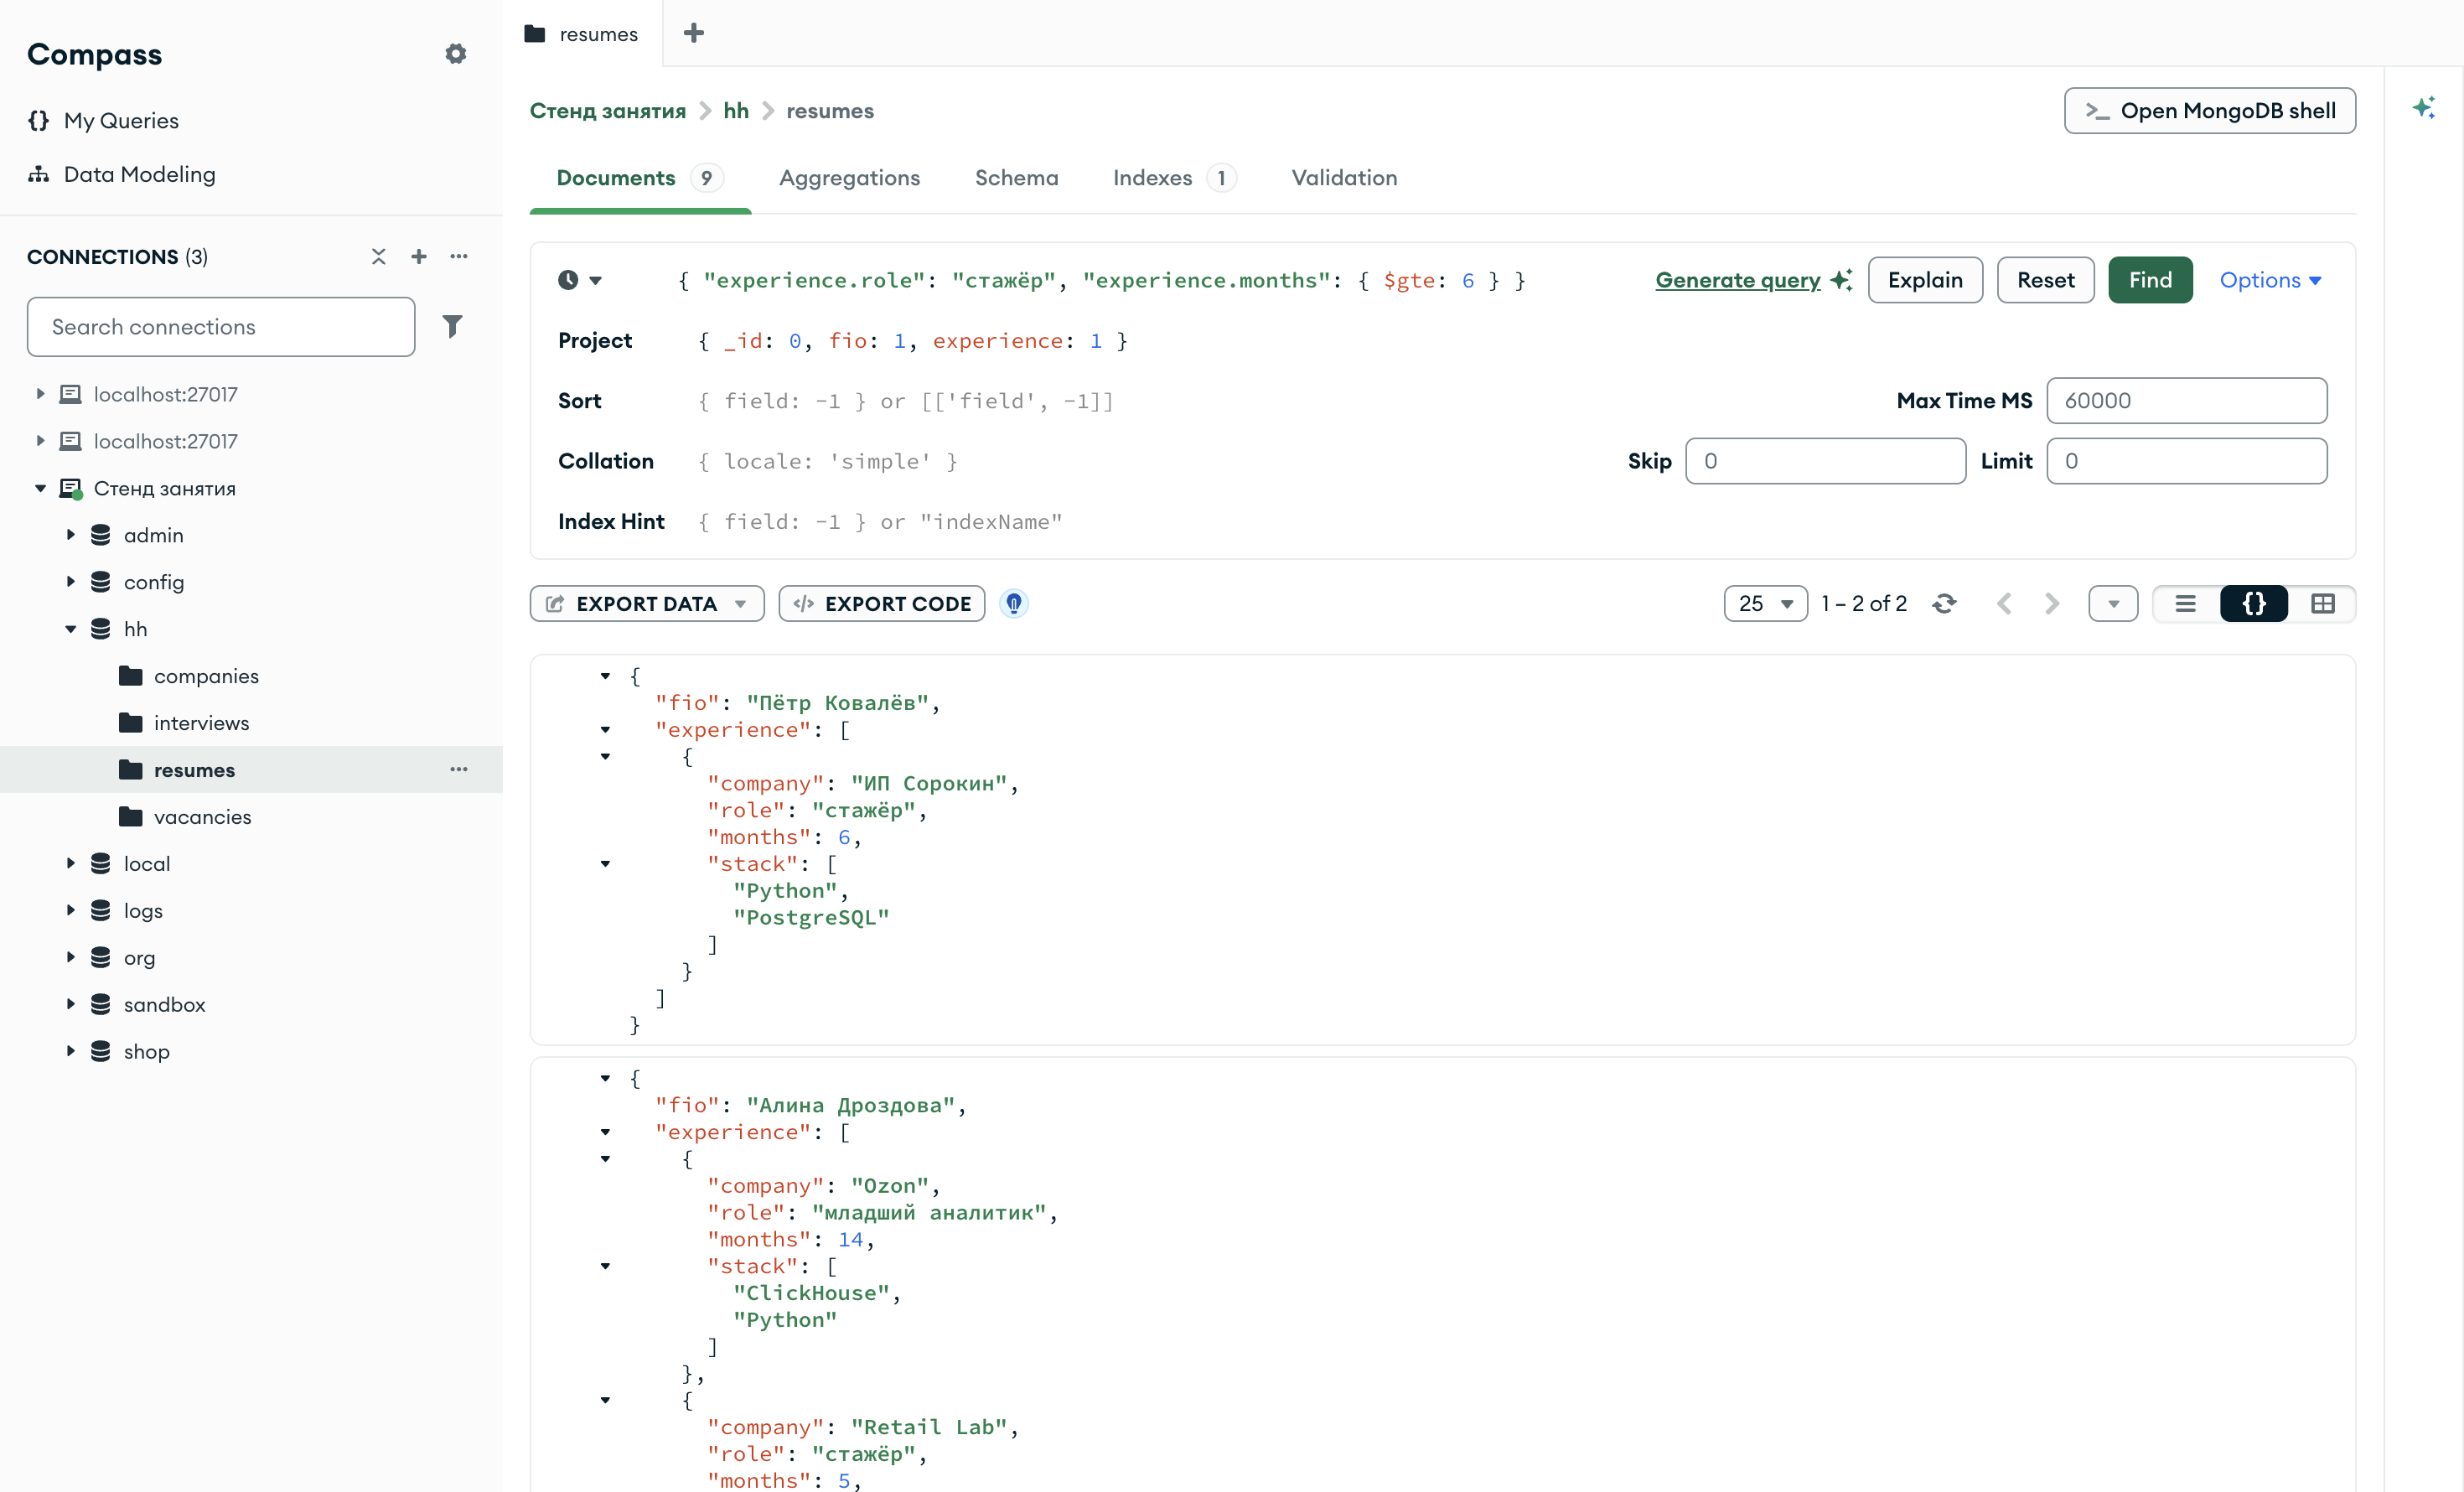Expand the sandbox database
The width and height of the screenshot is (2464, 1492).
tap(70, 1004)
